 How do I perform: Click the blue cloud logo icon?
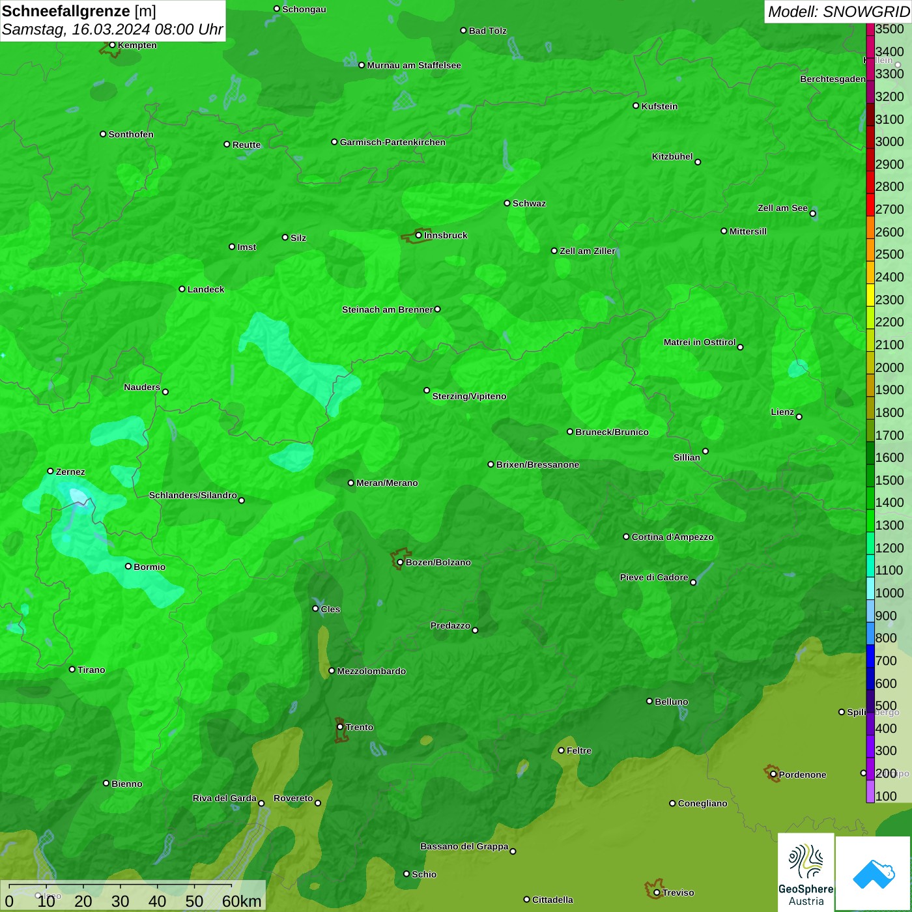click(x=874, y=874)
